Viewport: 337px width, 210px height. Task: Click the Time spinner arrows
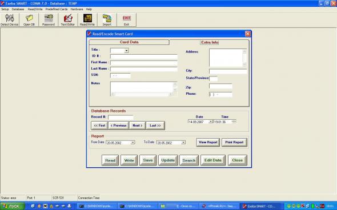pyautogui.click(x=234, y=122)
